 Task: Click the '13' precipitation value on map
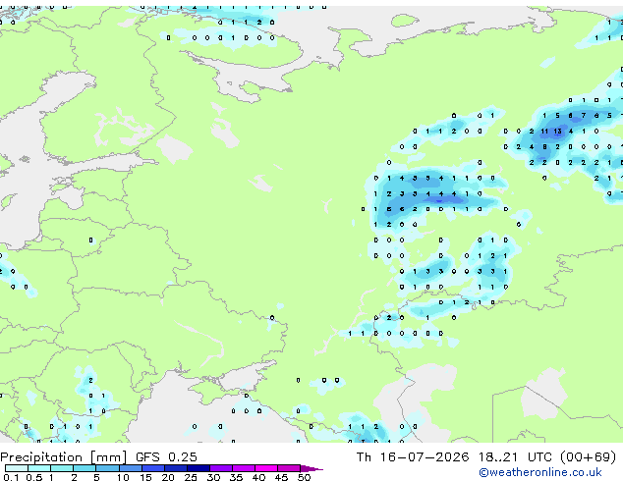(557, 131)
